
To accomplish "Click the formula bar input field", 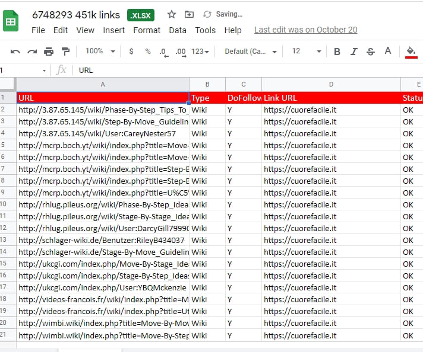I will pyautogui.click(x=238, y=70).
